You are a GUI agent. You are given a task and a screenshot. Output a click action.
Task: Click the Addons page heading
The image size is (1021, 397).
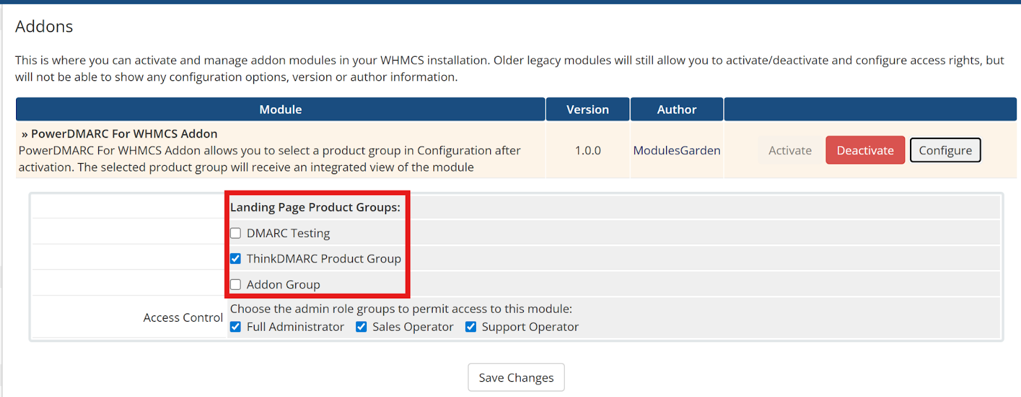pyautogui.click(x=44, y=26)
